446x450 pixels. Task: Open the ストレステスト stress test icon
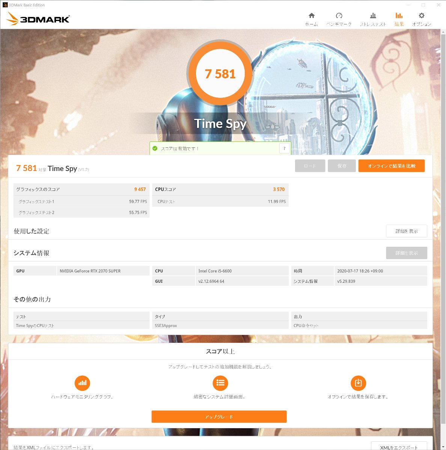tap(373, 16)
